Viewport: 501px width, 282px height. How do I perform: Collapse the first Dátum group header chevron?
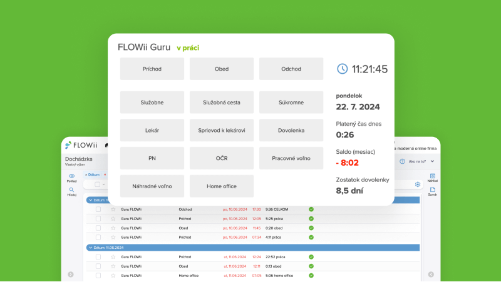click(90, 200)
